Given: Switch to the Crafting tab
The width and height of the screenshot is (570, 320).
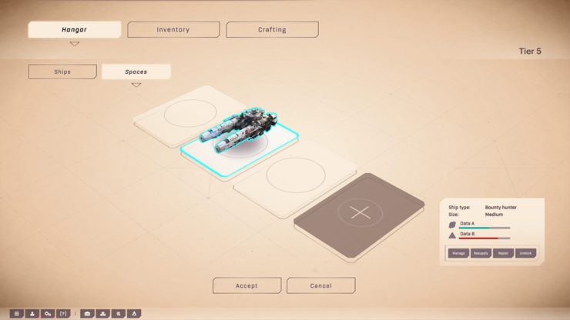Looking at the screenshot, I should tap(272, 30).
